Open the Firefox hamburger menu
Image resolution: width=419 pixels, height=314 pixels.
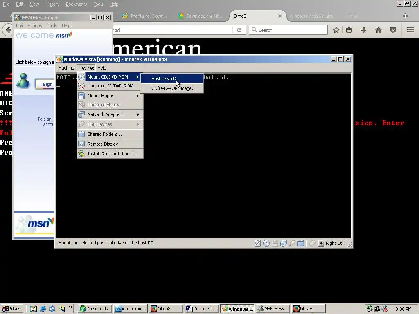point(410,30)
